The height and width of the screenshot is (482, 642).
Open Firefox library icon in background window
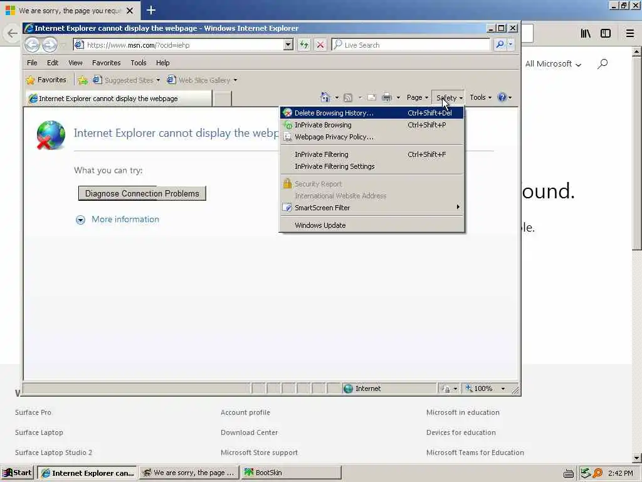(x=586, y=33)
